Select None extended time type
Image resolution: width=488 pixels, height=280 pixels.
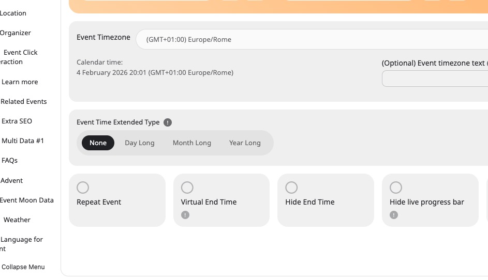point(98,143)
